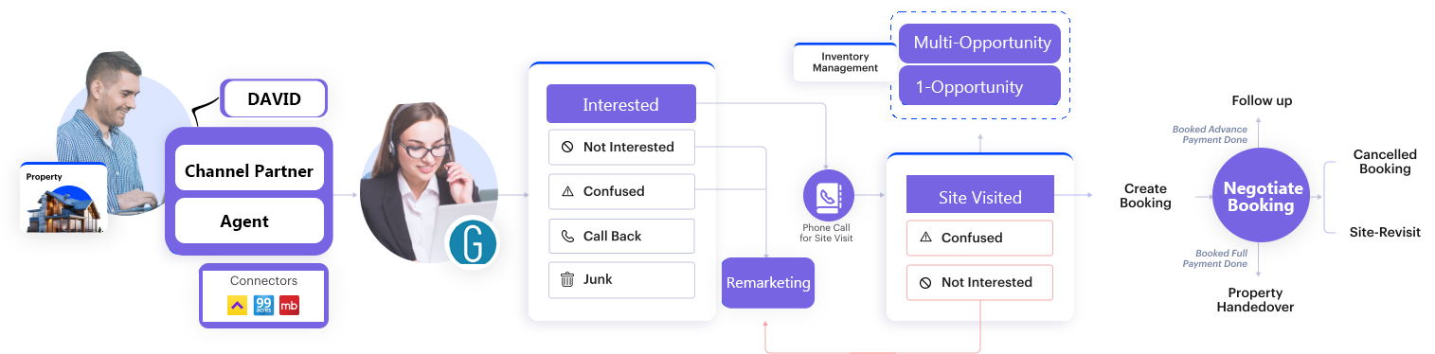This screenshot has height=354, width=1435.
Task: Click the headset support agent photo
Action: point(428,182)
